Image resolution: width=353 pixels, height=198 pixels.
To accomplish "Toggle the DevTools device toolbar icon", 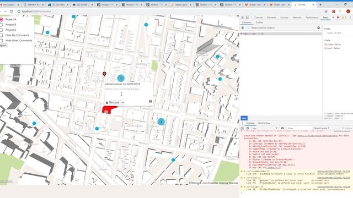I will [x=247, y=18].
